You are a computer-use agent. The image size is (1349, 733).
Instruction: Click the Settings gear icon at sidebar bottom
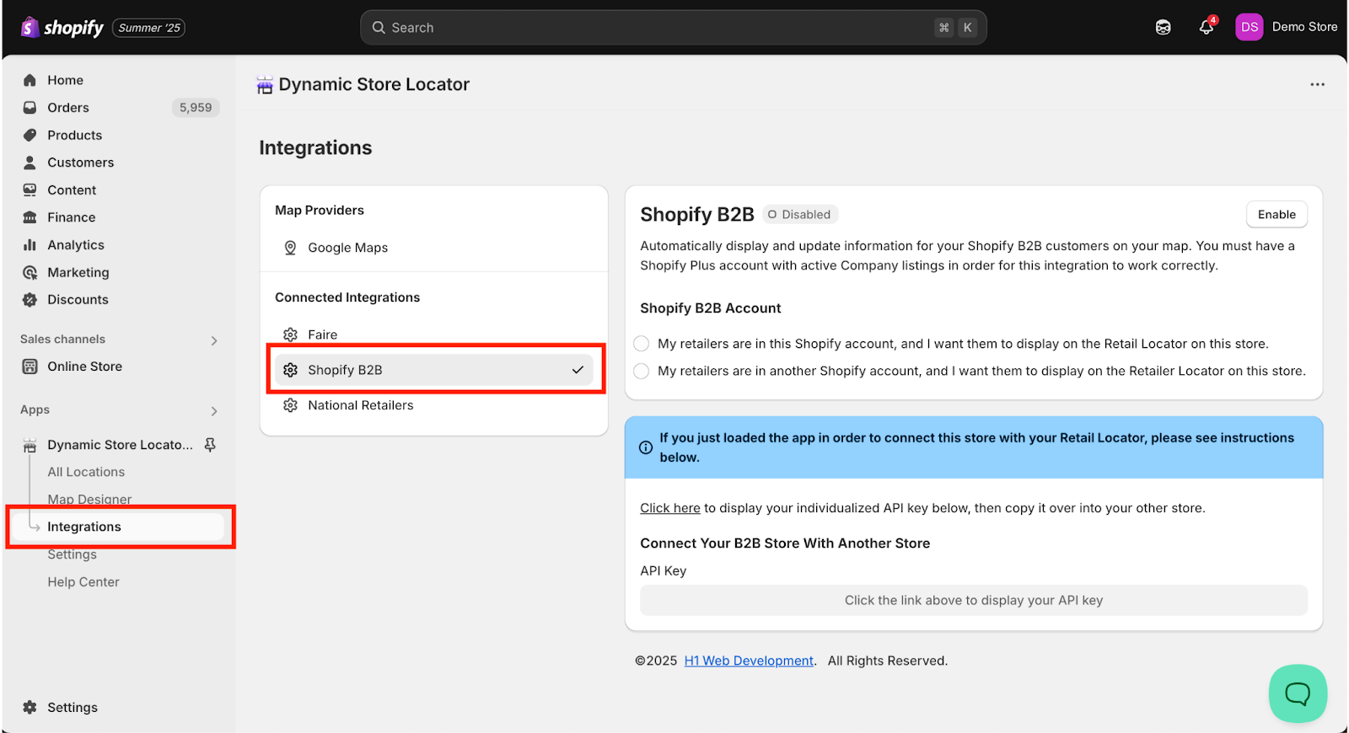tap(30, 708)
